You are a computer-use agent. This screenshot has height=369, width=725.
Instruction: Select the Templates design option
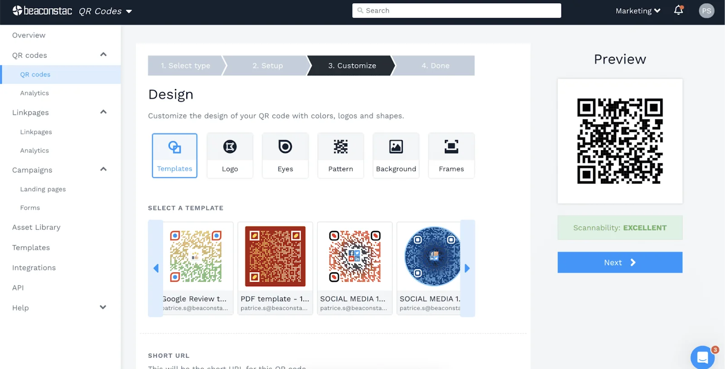(174, 156)
